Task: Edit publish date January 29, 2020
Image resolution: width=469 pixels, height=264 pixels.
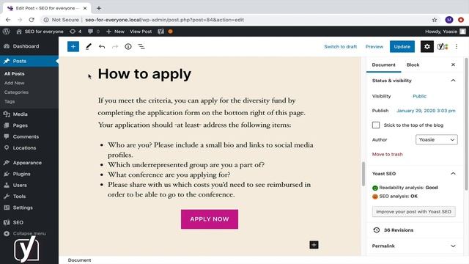Action: [426, 111]
